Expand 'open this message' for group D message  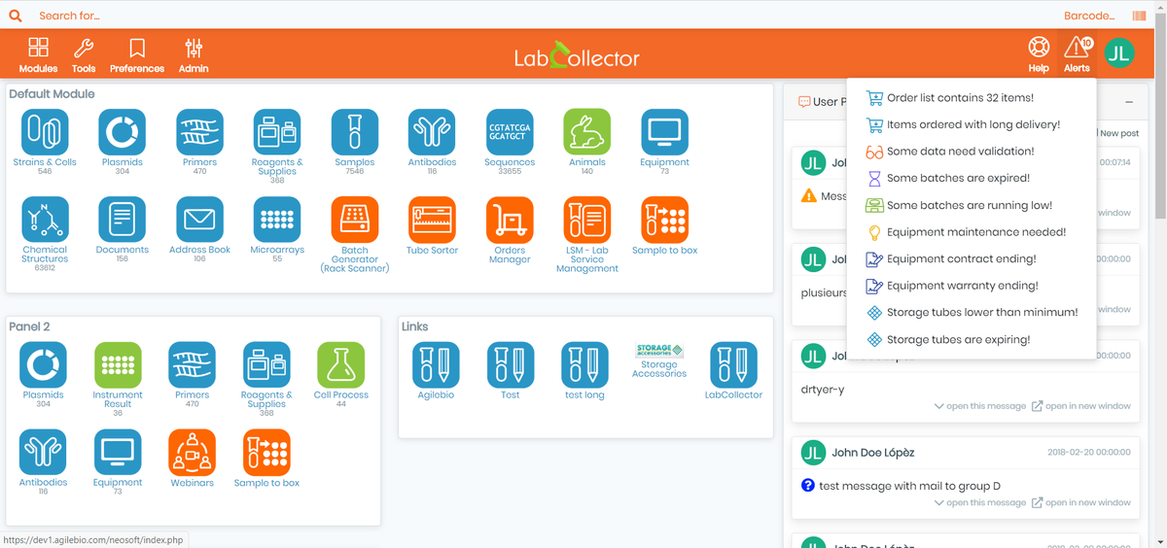[979, 502]
